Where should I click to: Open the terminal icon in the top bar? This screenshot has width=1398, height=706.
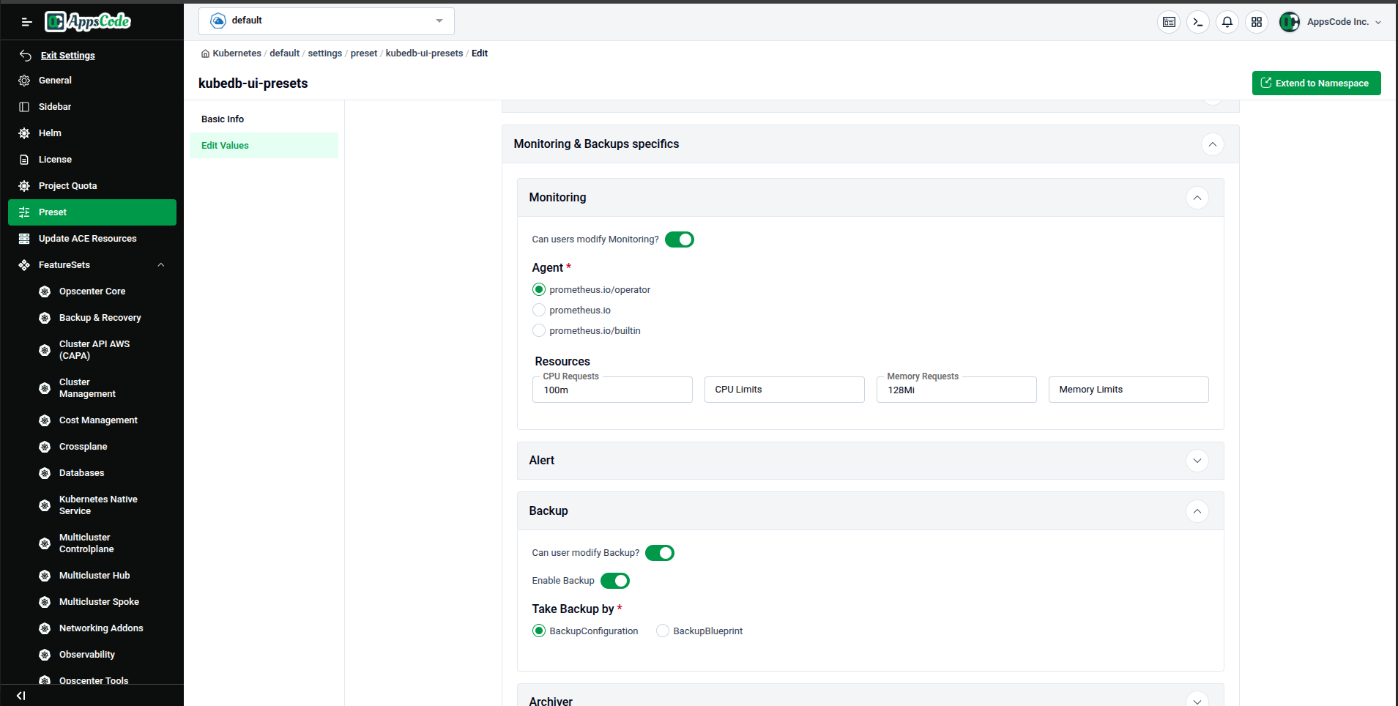1197,22
